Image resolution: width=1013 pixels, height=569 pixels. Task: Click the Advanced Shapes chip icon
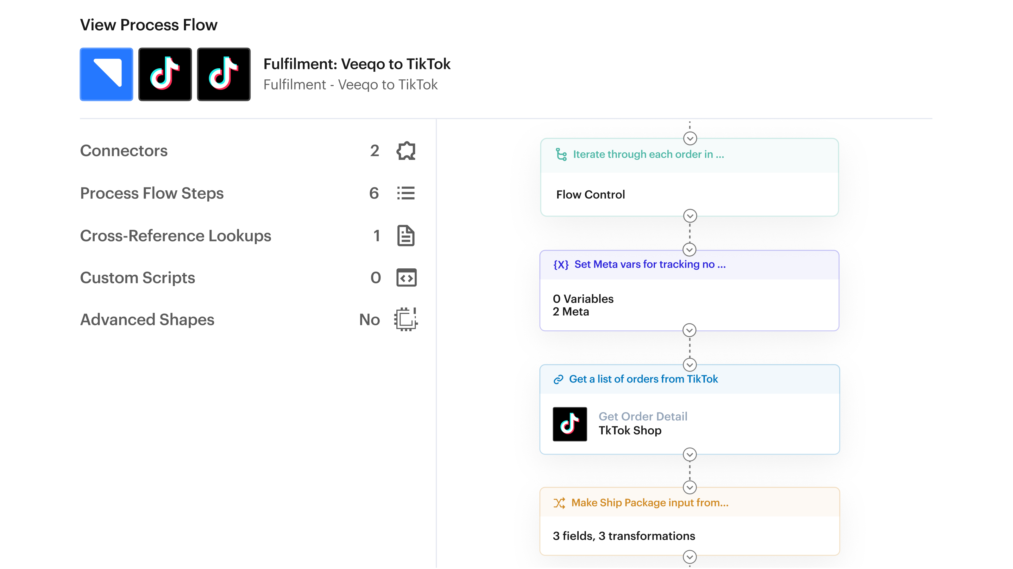[406, 319]
